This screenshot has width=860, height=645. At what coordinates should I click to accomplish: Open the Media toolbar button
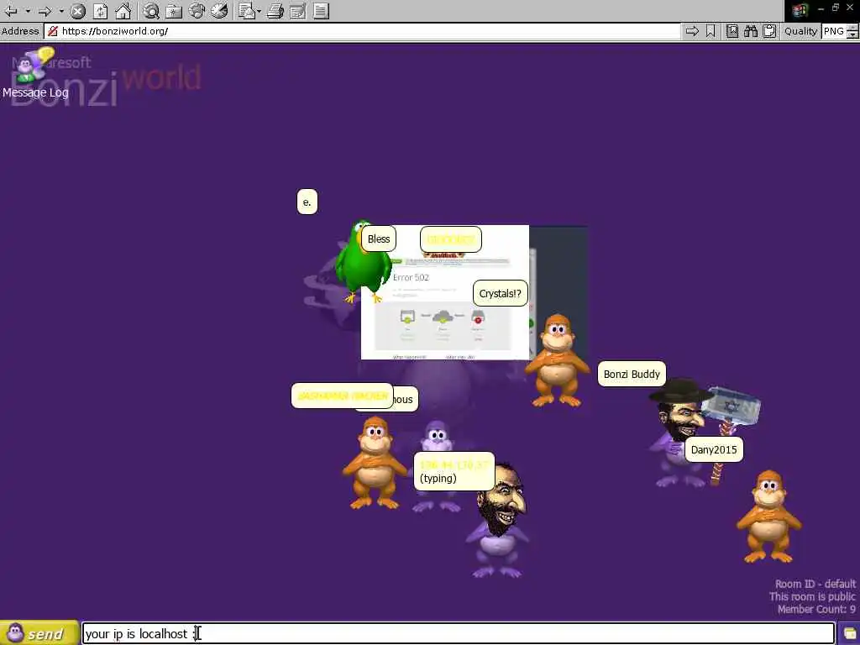(197, 11)
